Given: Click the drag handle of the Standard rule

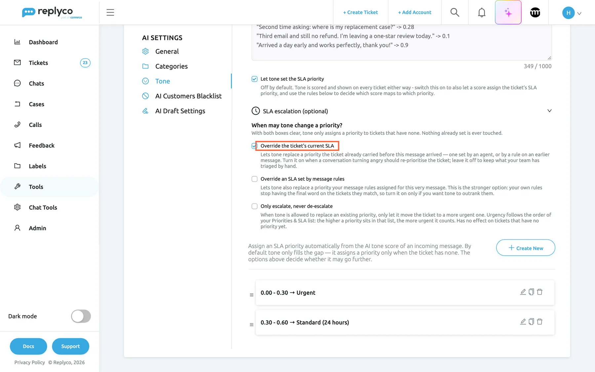Looking at the screenshot, I should tap(252, 324).
